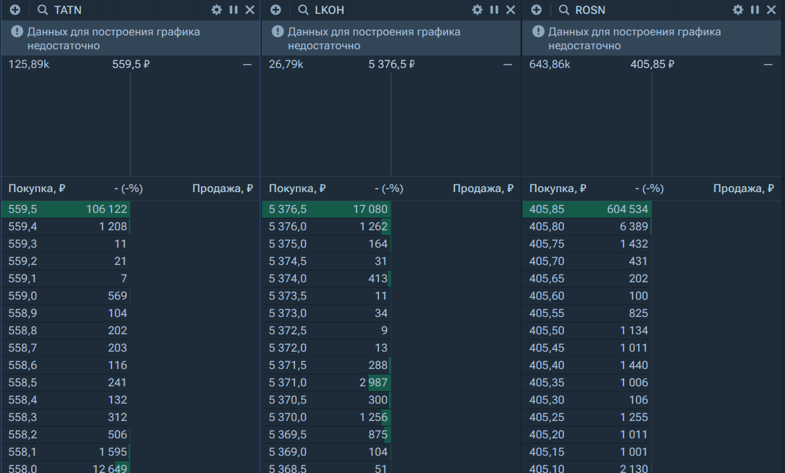The height and width of the screenshot is (473, 785).
Task: Pause updates in ROSN order book
Action: 755,10
